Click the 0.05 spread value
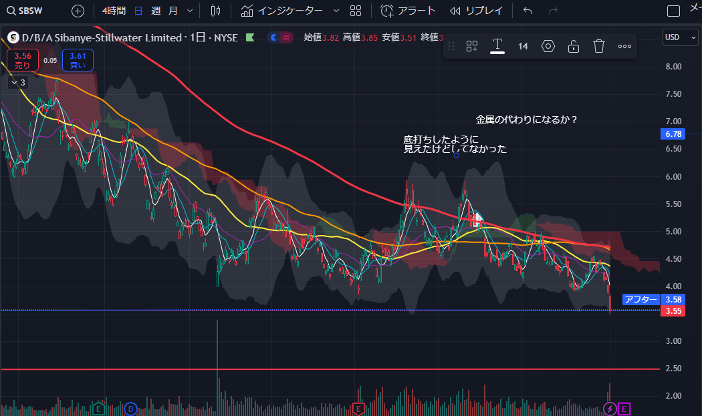 click(50, 60)
